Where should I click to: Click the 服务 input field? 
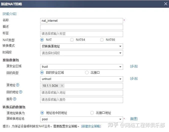[x=82, y=100]
